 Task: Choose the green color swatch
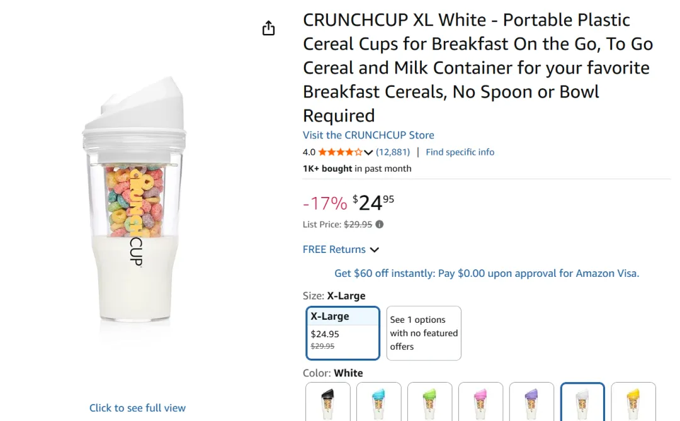(x=429, y=401)
